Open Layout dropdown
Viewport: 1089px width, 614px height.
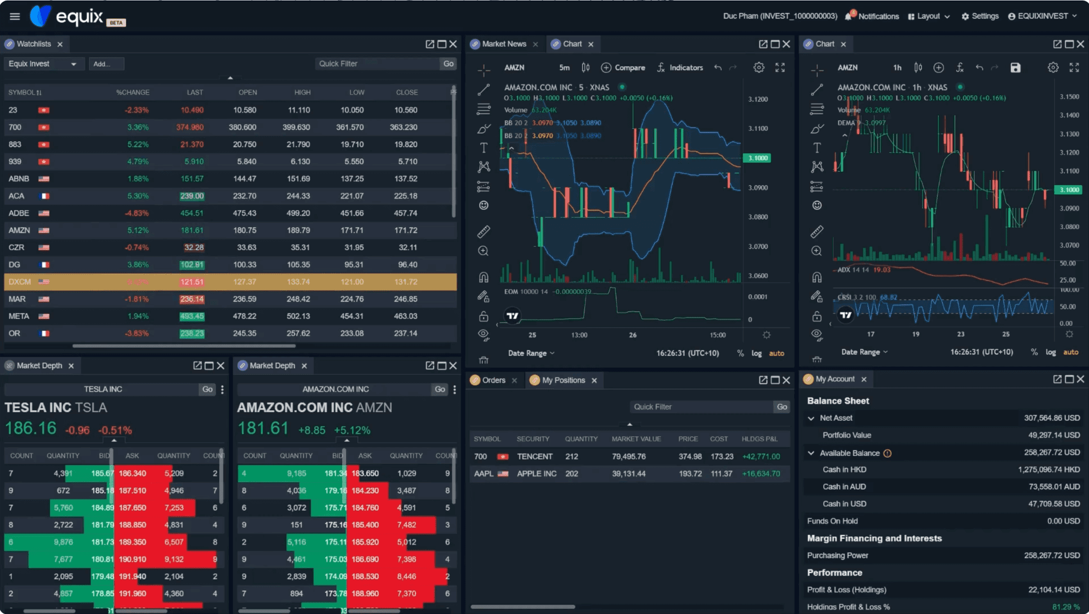(x=929, y=16)
